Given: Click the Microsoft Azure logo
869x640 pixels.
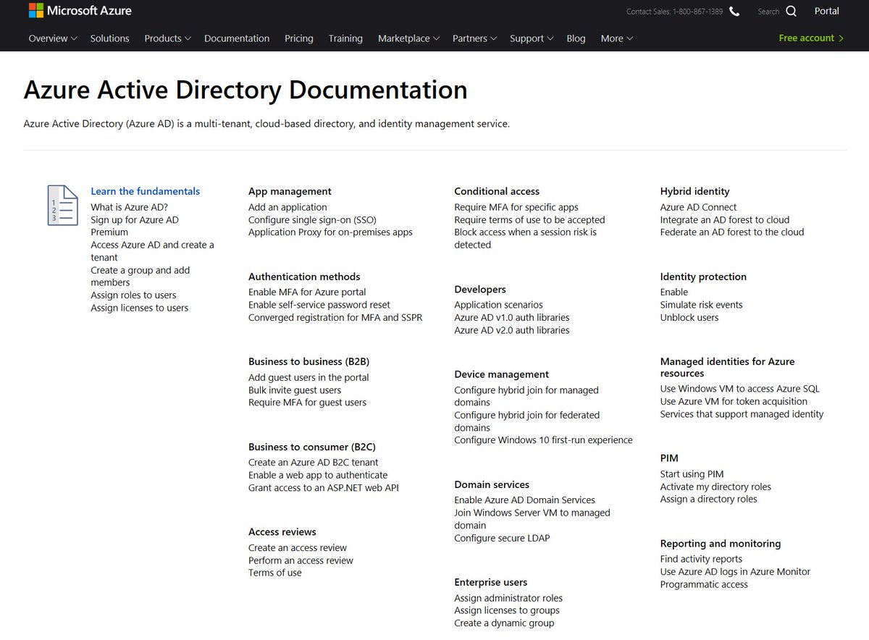Looking at the screenshot, I should 80,11.
